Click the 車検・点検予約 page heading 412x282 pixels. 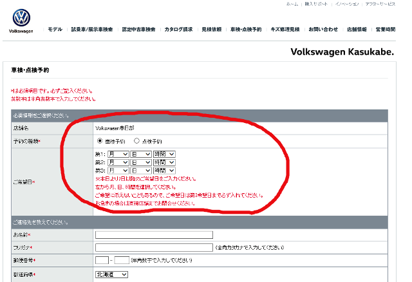(30, 70)
